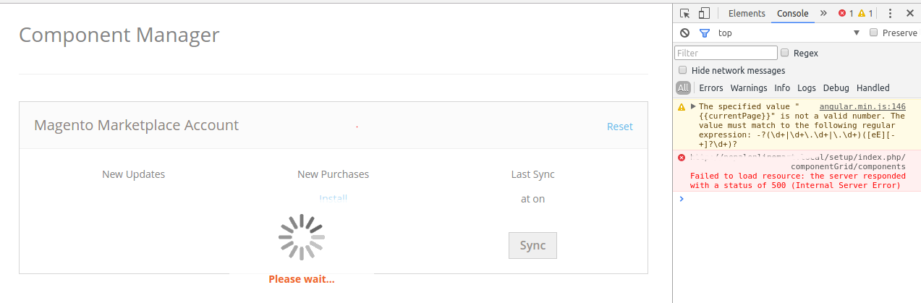Check the Regex checkbox
Screen dimensions: 921x303
(784, 53)
